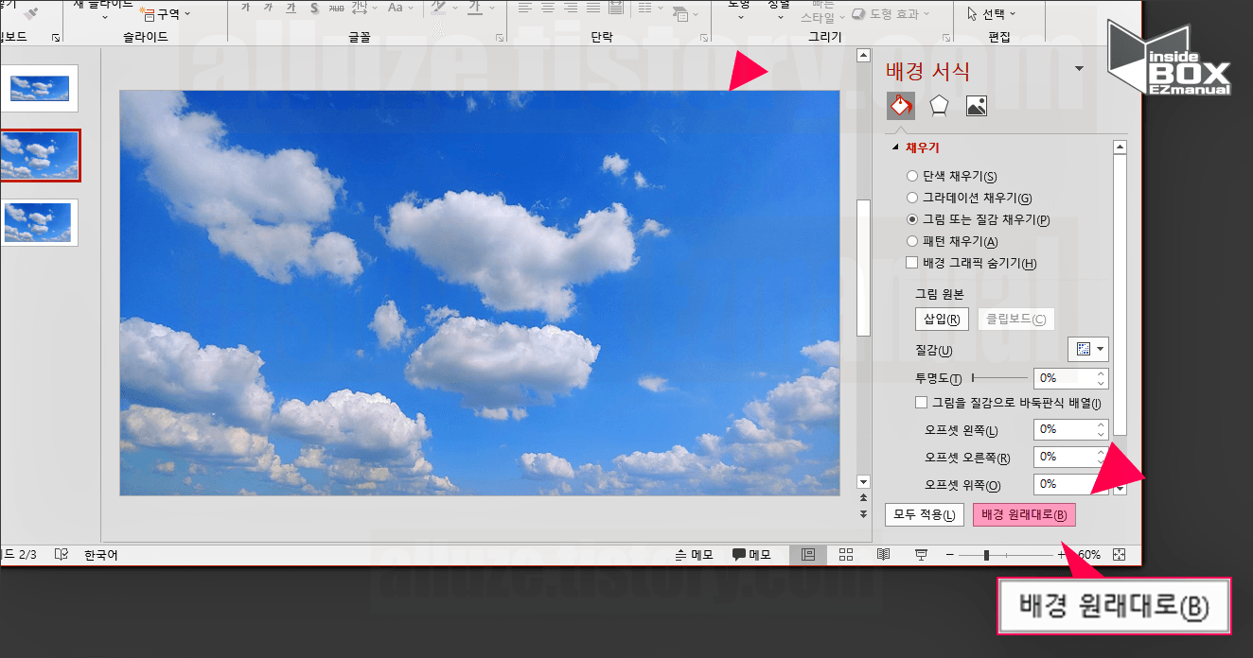This screenshot has height=658, width=1253.
Task: Click the 클립보드 button
Action: click(x=1015, y=320)
